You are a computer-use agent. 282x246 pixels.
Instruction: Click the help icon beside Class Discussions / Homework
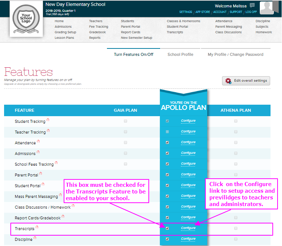[73, 206]
